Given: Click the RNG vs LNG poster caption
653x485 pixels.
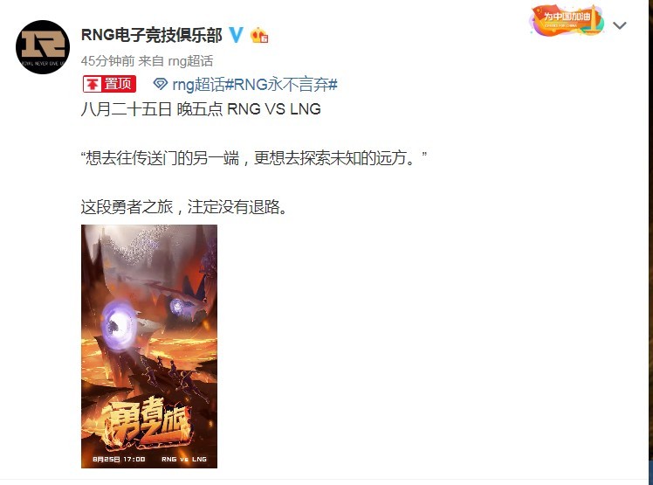Looking at the screenshot, I should 184,459.
